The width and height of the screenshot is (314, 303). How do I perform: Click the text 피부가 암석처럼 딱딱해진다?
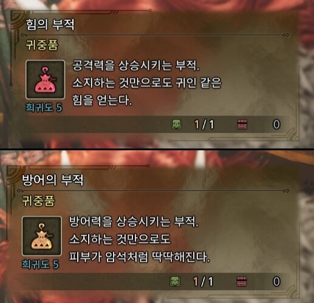coord(139,257)
